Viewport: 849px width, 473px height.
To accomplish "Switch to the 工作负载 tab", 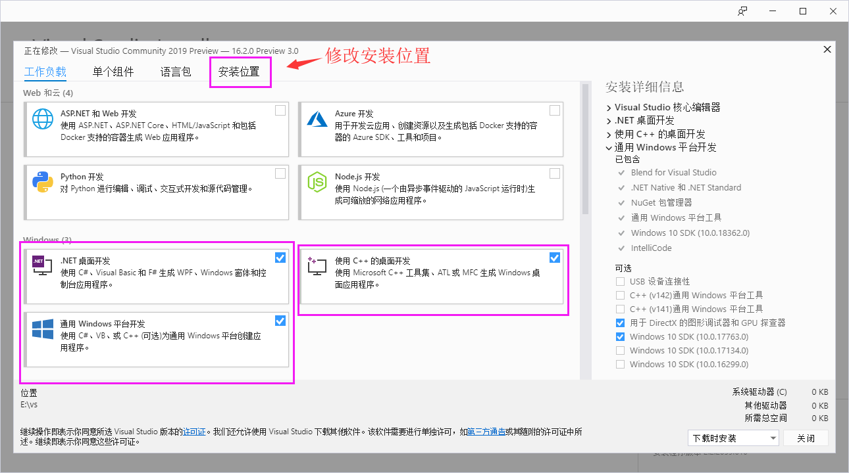I will point(45,72).
